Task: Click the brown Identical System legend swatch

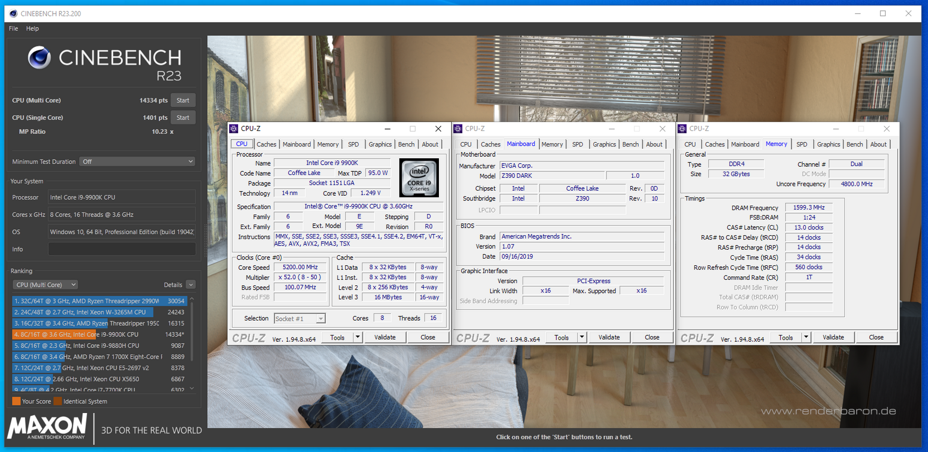Action: click(58, 401)
